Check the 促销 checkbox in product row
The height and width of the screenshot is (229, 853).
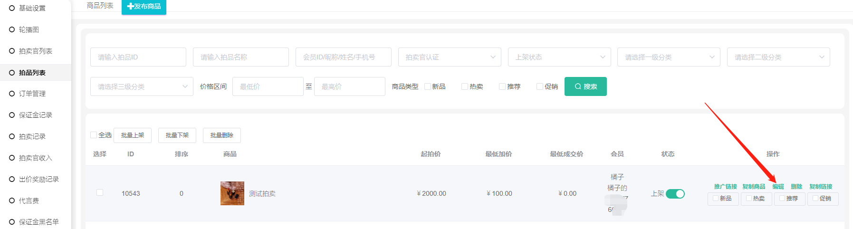point(815,199)
